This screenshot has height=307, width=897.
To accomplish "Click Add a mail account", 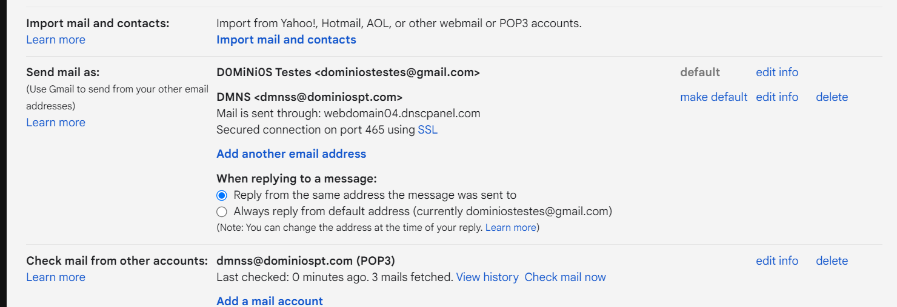I will pos(270,301).
